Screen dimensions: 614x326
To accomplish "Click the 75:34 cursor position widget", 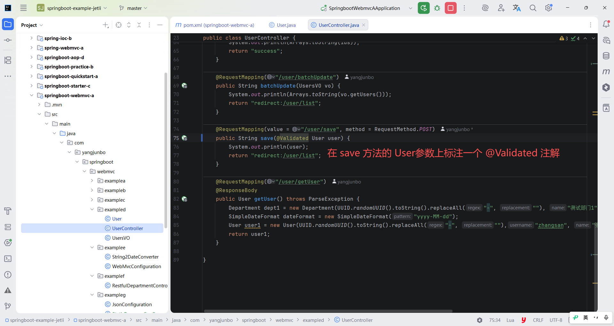I will [x=495, y=320].
